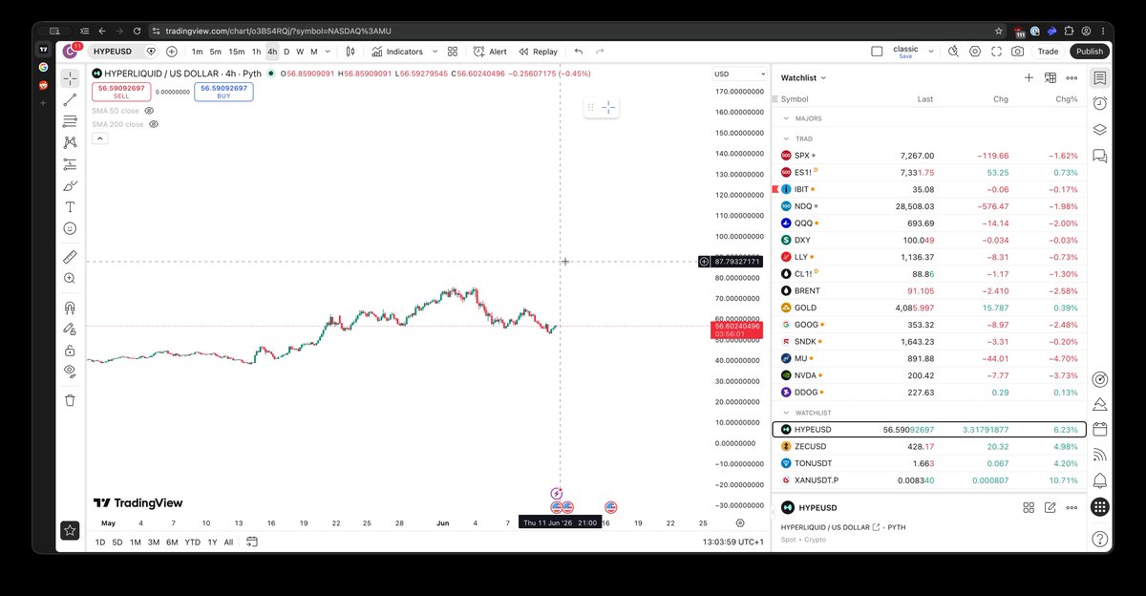Open watchlist advanced view table icon

1050,77
